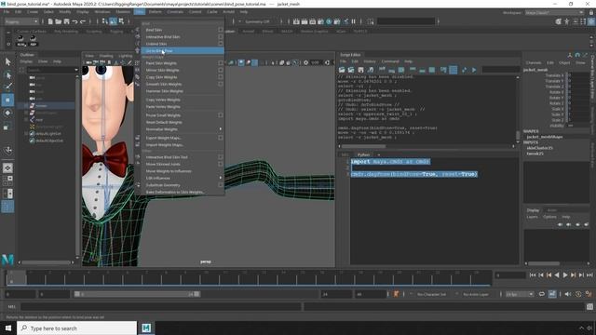
Task: Click the Outliner horizontal scrollbar
Action: click(47, 262)
